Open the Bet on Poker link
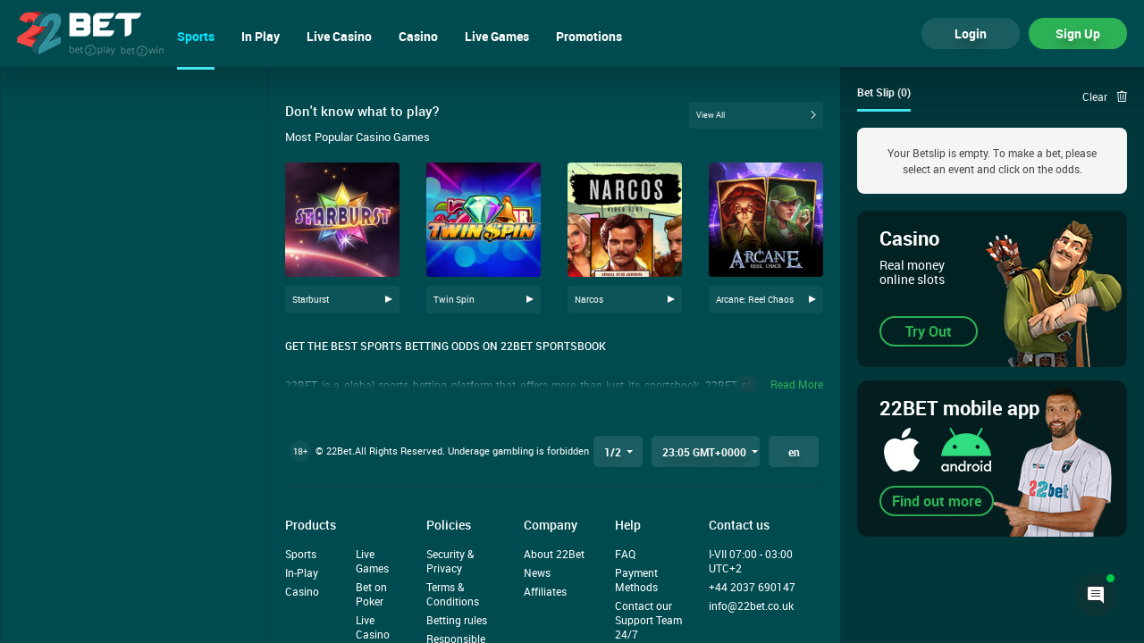Screen dimensions: 1144x643 click(x=372, y=595)
